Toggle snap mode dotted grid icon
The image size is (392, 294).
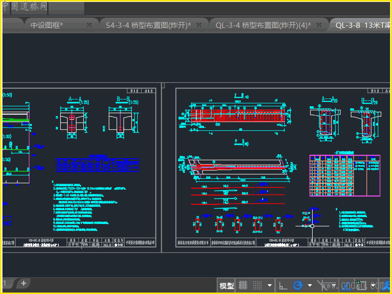[x=256, y=285]
